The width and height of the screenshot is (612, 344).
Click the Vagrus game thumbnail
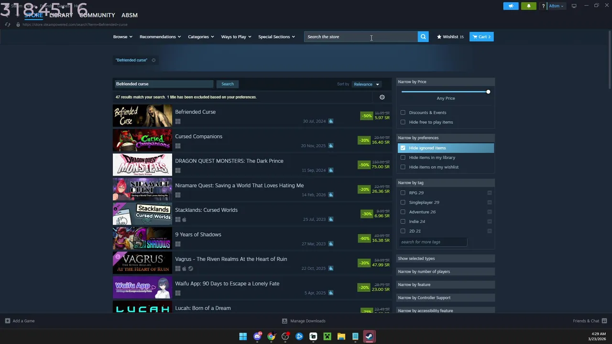pos(142,263)
